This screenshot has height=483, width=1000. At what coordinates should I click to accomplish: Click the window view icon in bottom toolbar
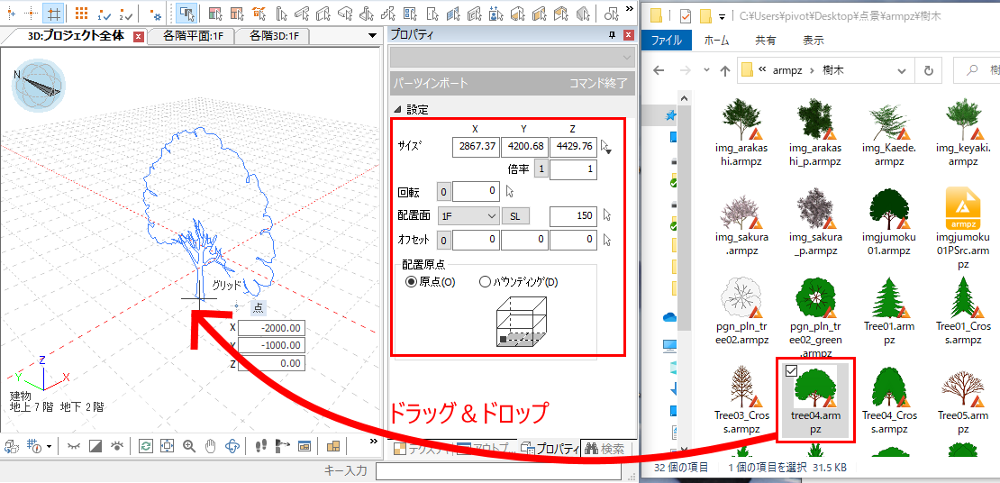coord(305,446)
